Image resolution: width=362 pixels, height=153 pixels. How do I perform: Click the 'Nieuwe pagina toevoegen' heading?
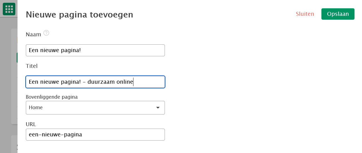coord(80,15)
